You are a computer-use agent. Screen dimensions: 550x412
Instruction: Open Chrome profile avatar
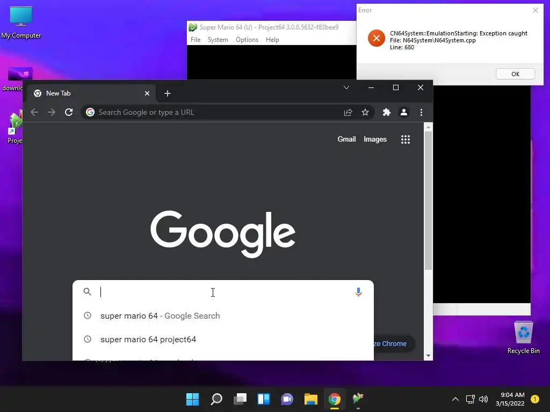pos(404,112)
